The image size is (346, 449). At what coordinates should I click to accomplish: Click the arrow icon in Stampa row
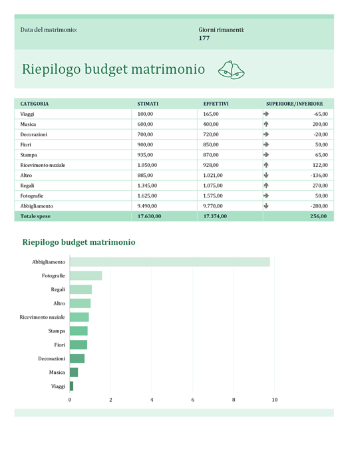pyautogui.click(x=266, y=155)
